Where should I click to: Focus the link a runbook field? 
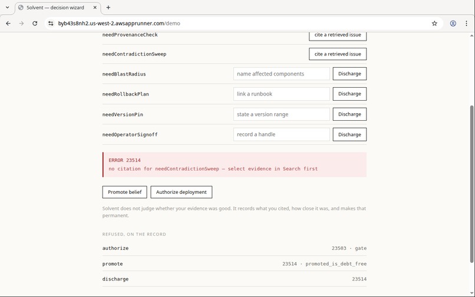click(x=282, y=94)
